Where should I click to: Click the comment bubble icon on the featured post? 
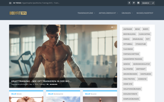coord(48,84)
